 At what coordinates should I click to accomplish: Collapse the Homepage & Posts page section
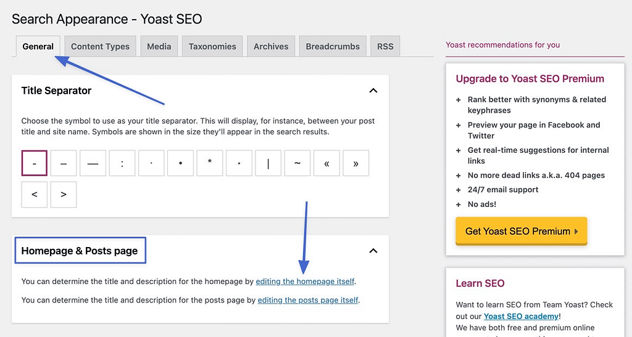[x=373, y=251]
